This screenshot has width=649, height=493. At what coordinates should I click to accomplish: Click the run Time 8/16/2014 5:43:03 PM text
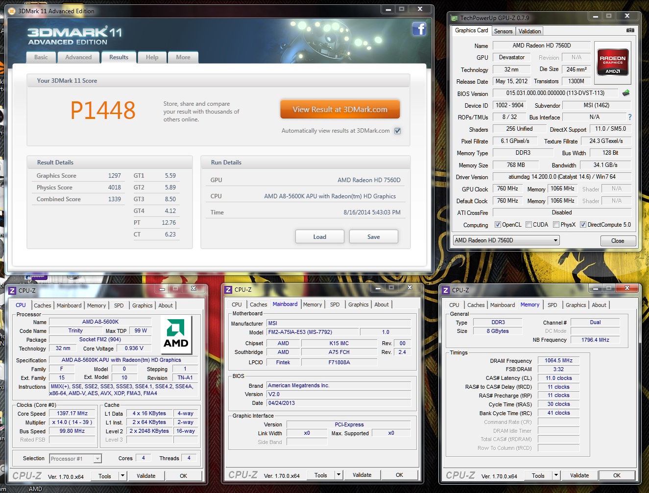point(372,212)
